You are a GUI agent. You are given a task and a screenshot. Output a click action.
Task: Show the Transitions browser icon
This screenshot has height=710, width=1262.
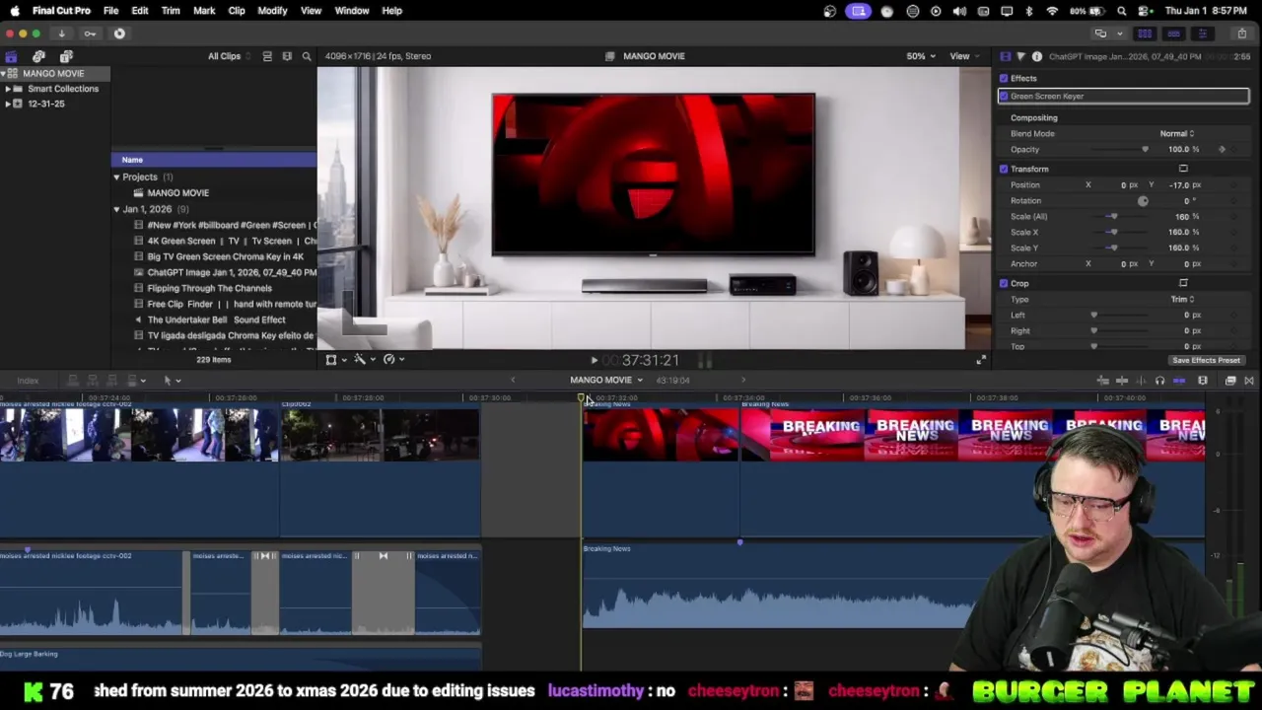point(1248,381)
